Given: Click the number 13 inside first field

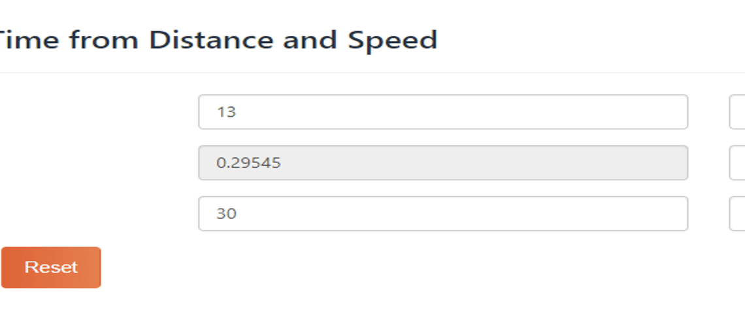Looking at the screenshot, I should point(226,112).
